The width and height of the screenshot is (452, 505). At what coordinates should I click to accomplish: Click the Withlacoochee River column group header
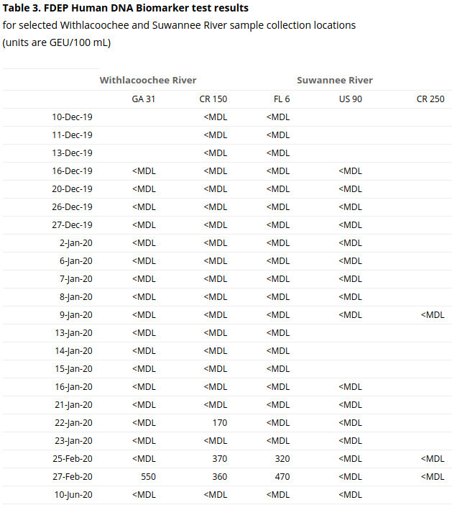[x=147, y=80]
